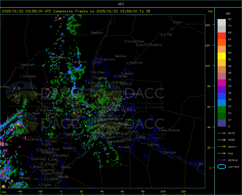
Task: Click the V_Flores place label
Action: click(45, 185)
